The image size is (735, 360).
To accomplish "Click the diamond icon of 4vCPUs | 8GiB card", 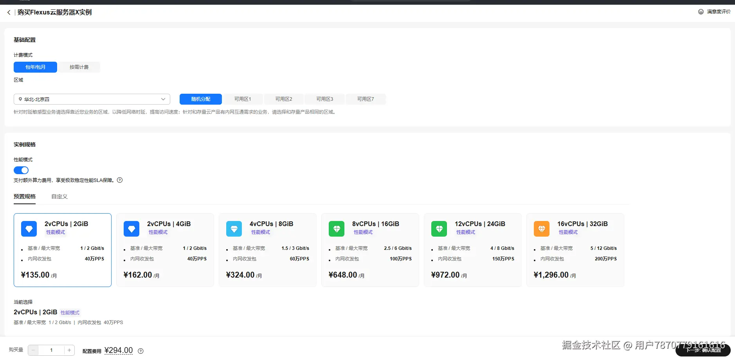I will [234, 229].
